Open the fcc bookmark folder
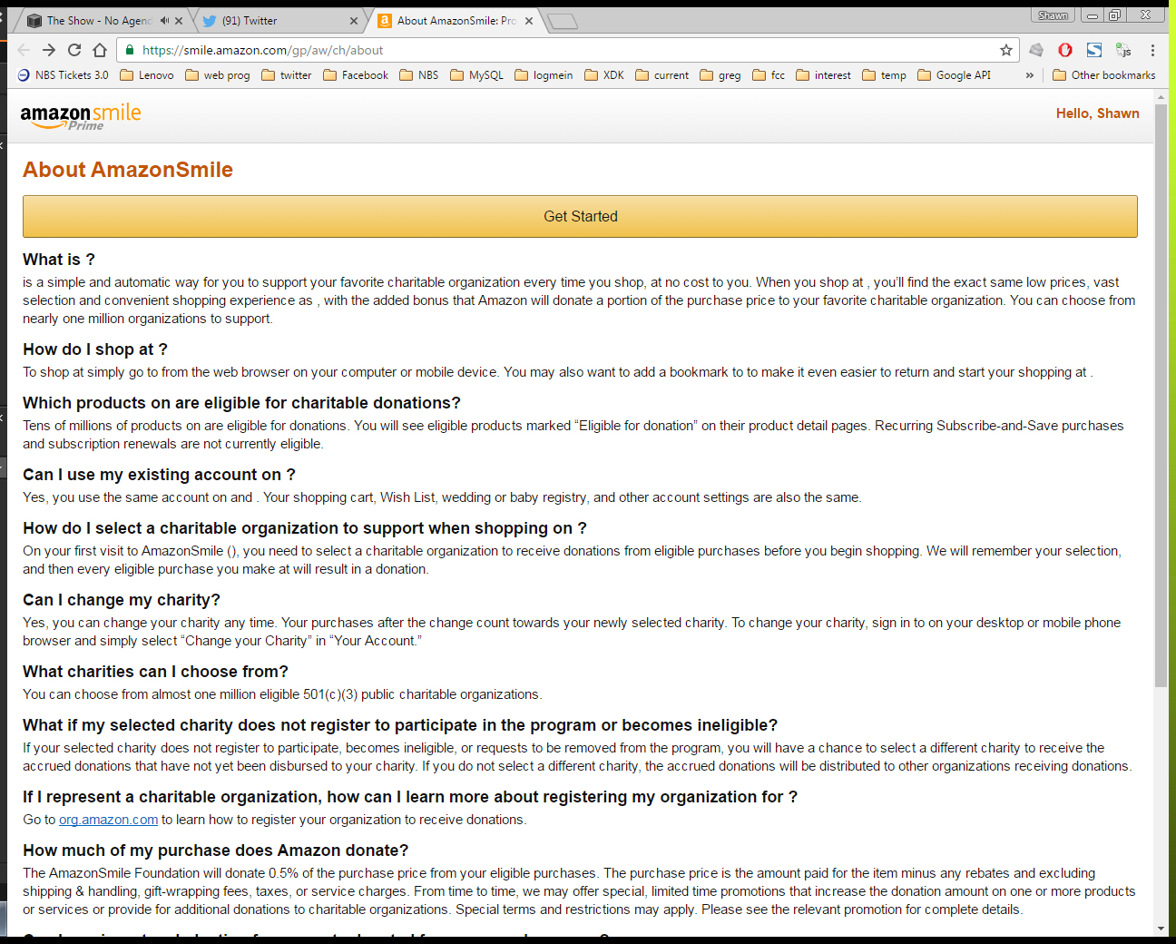The width and height of the screenshot is (1176, 944). pos(769,75)
